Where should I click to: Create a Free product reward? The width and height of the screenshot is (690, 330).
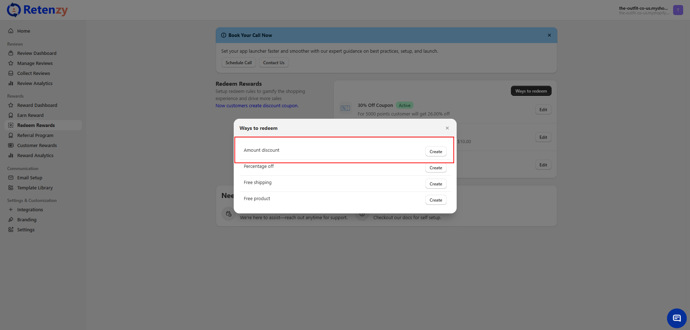coord(435,200)
